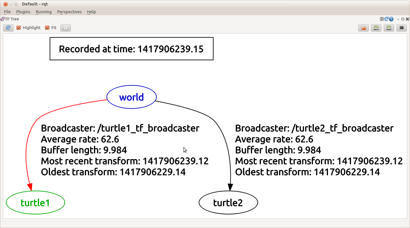The width and height of the screenshot is (410, 228).
Task: Open the Plugins menu
Action: 23,12
